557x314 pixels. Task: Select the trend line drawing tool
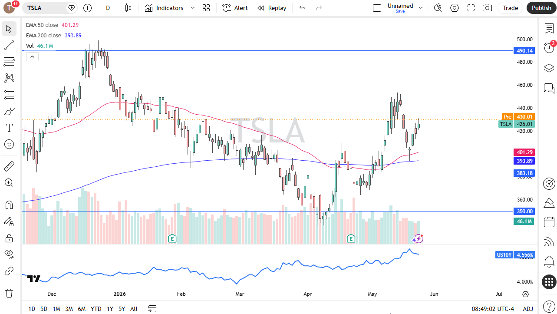pyautogui.click(x=9, y=45)
